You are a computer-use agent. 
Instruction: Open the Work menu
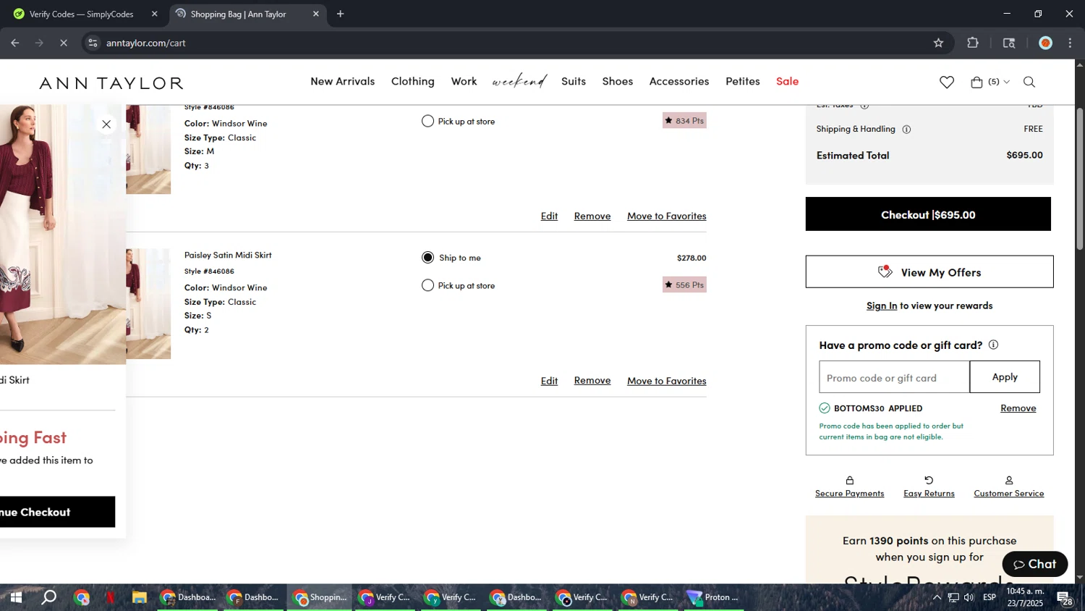464,81
